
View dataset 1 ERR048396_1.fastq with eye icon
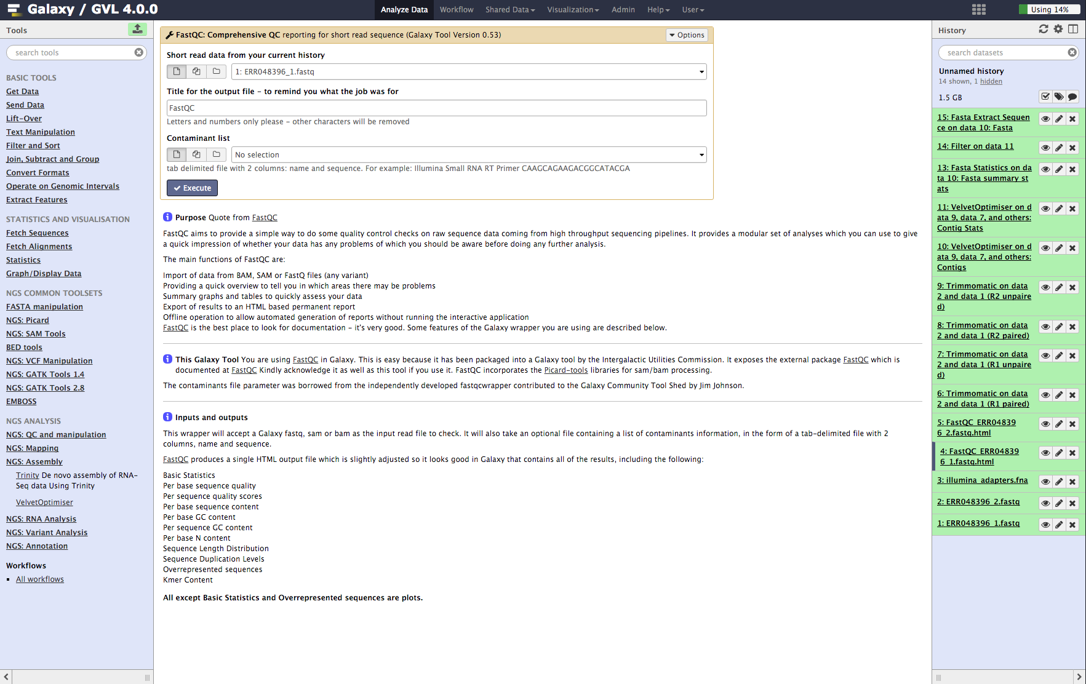click(x=1045, y=525)
